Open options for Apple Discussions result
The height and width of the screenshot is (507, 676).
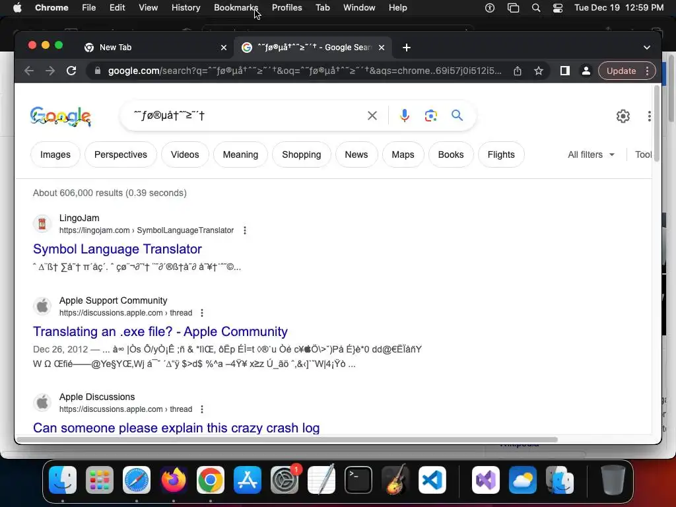point(202,409)
